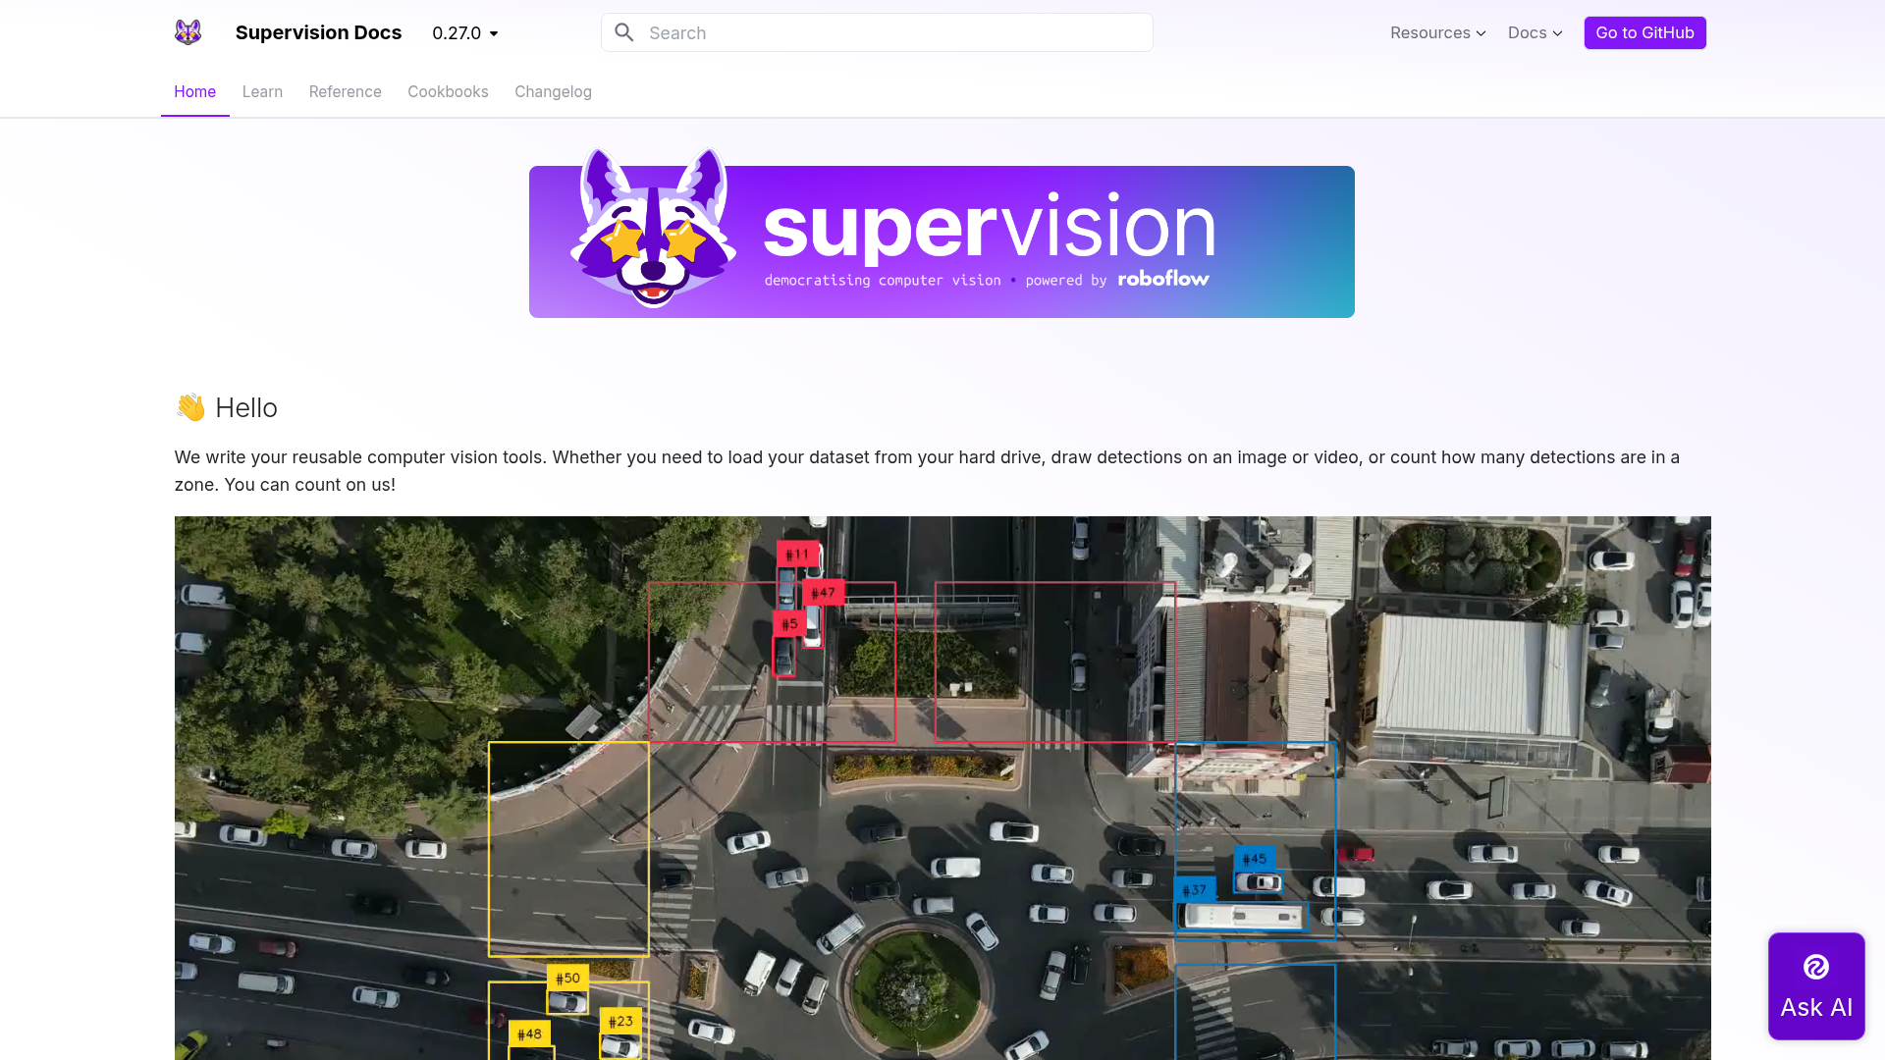This screenshot has width=1885, height=1060.
Task: Expand the Resources menu
Action: click(1430, 32)
